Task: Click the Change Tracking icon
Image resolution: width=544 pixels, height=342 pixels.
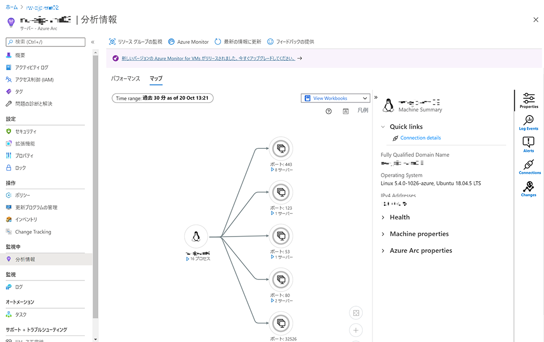Action: 9,232
